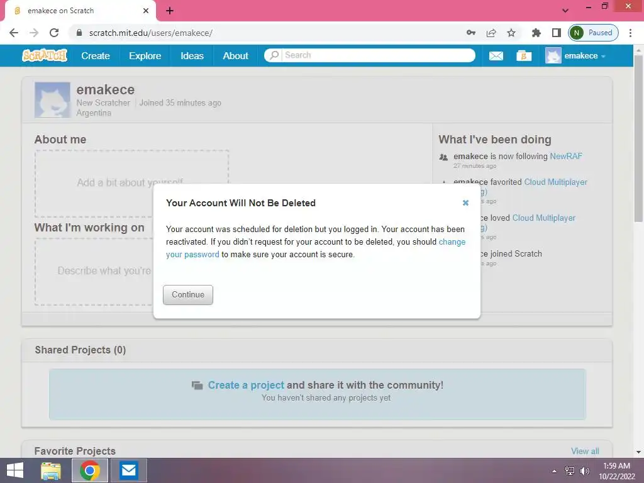Click the Create a project link
The width and height of the screenshot is (644, 483).
click(x=246, y=385)
